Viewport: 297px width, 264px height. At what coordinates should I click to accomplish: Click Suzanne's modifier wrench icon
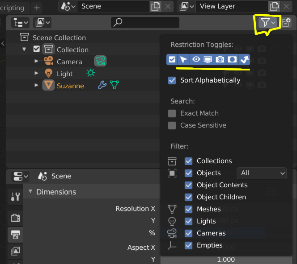pos(102,86)
